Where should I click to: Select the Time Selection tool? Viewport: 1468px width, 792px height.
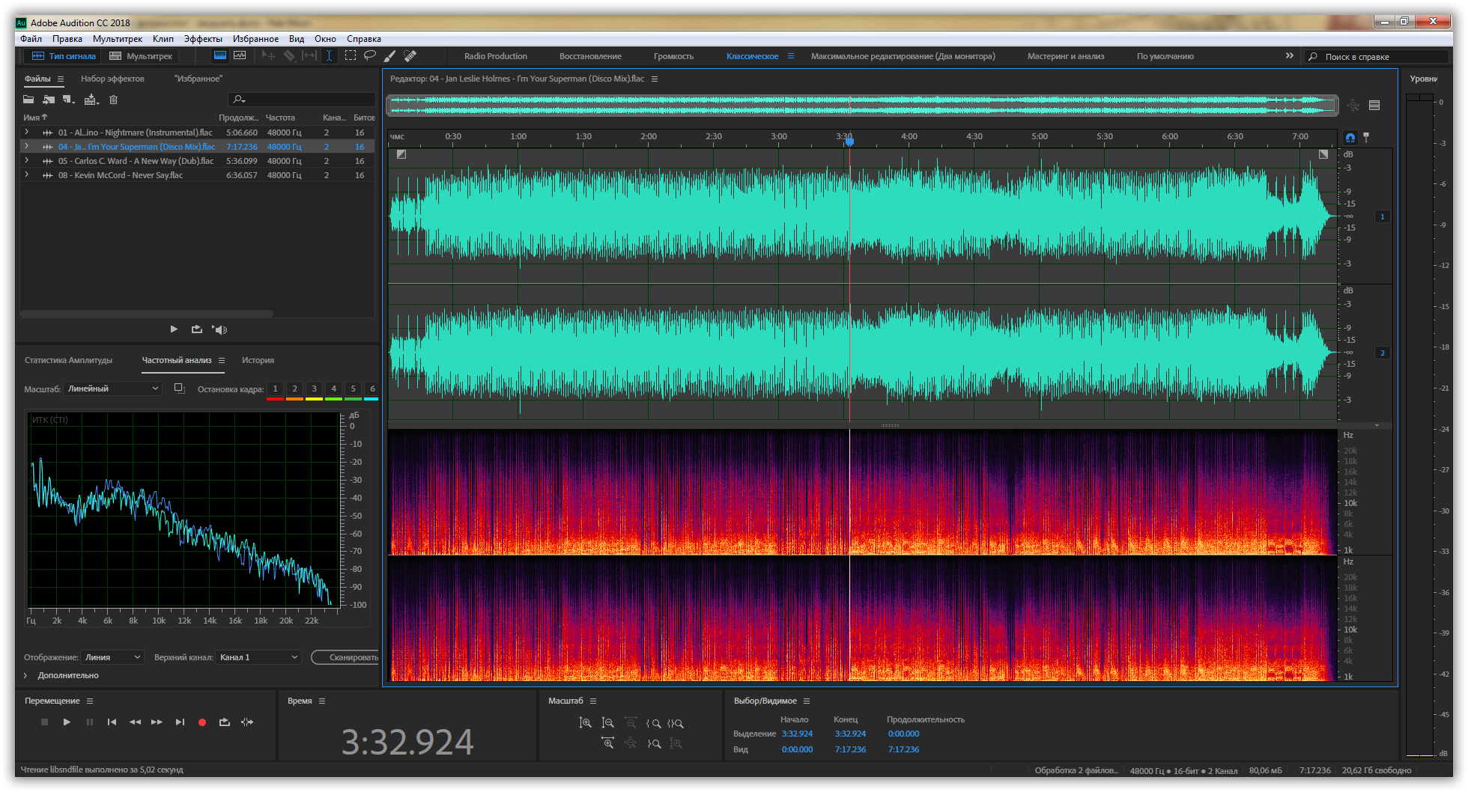[329, 56]
